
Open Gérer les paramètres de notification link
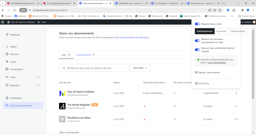coord(132,38)
